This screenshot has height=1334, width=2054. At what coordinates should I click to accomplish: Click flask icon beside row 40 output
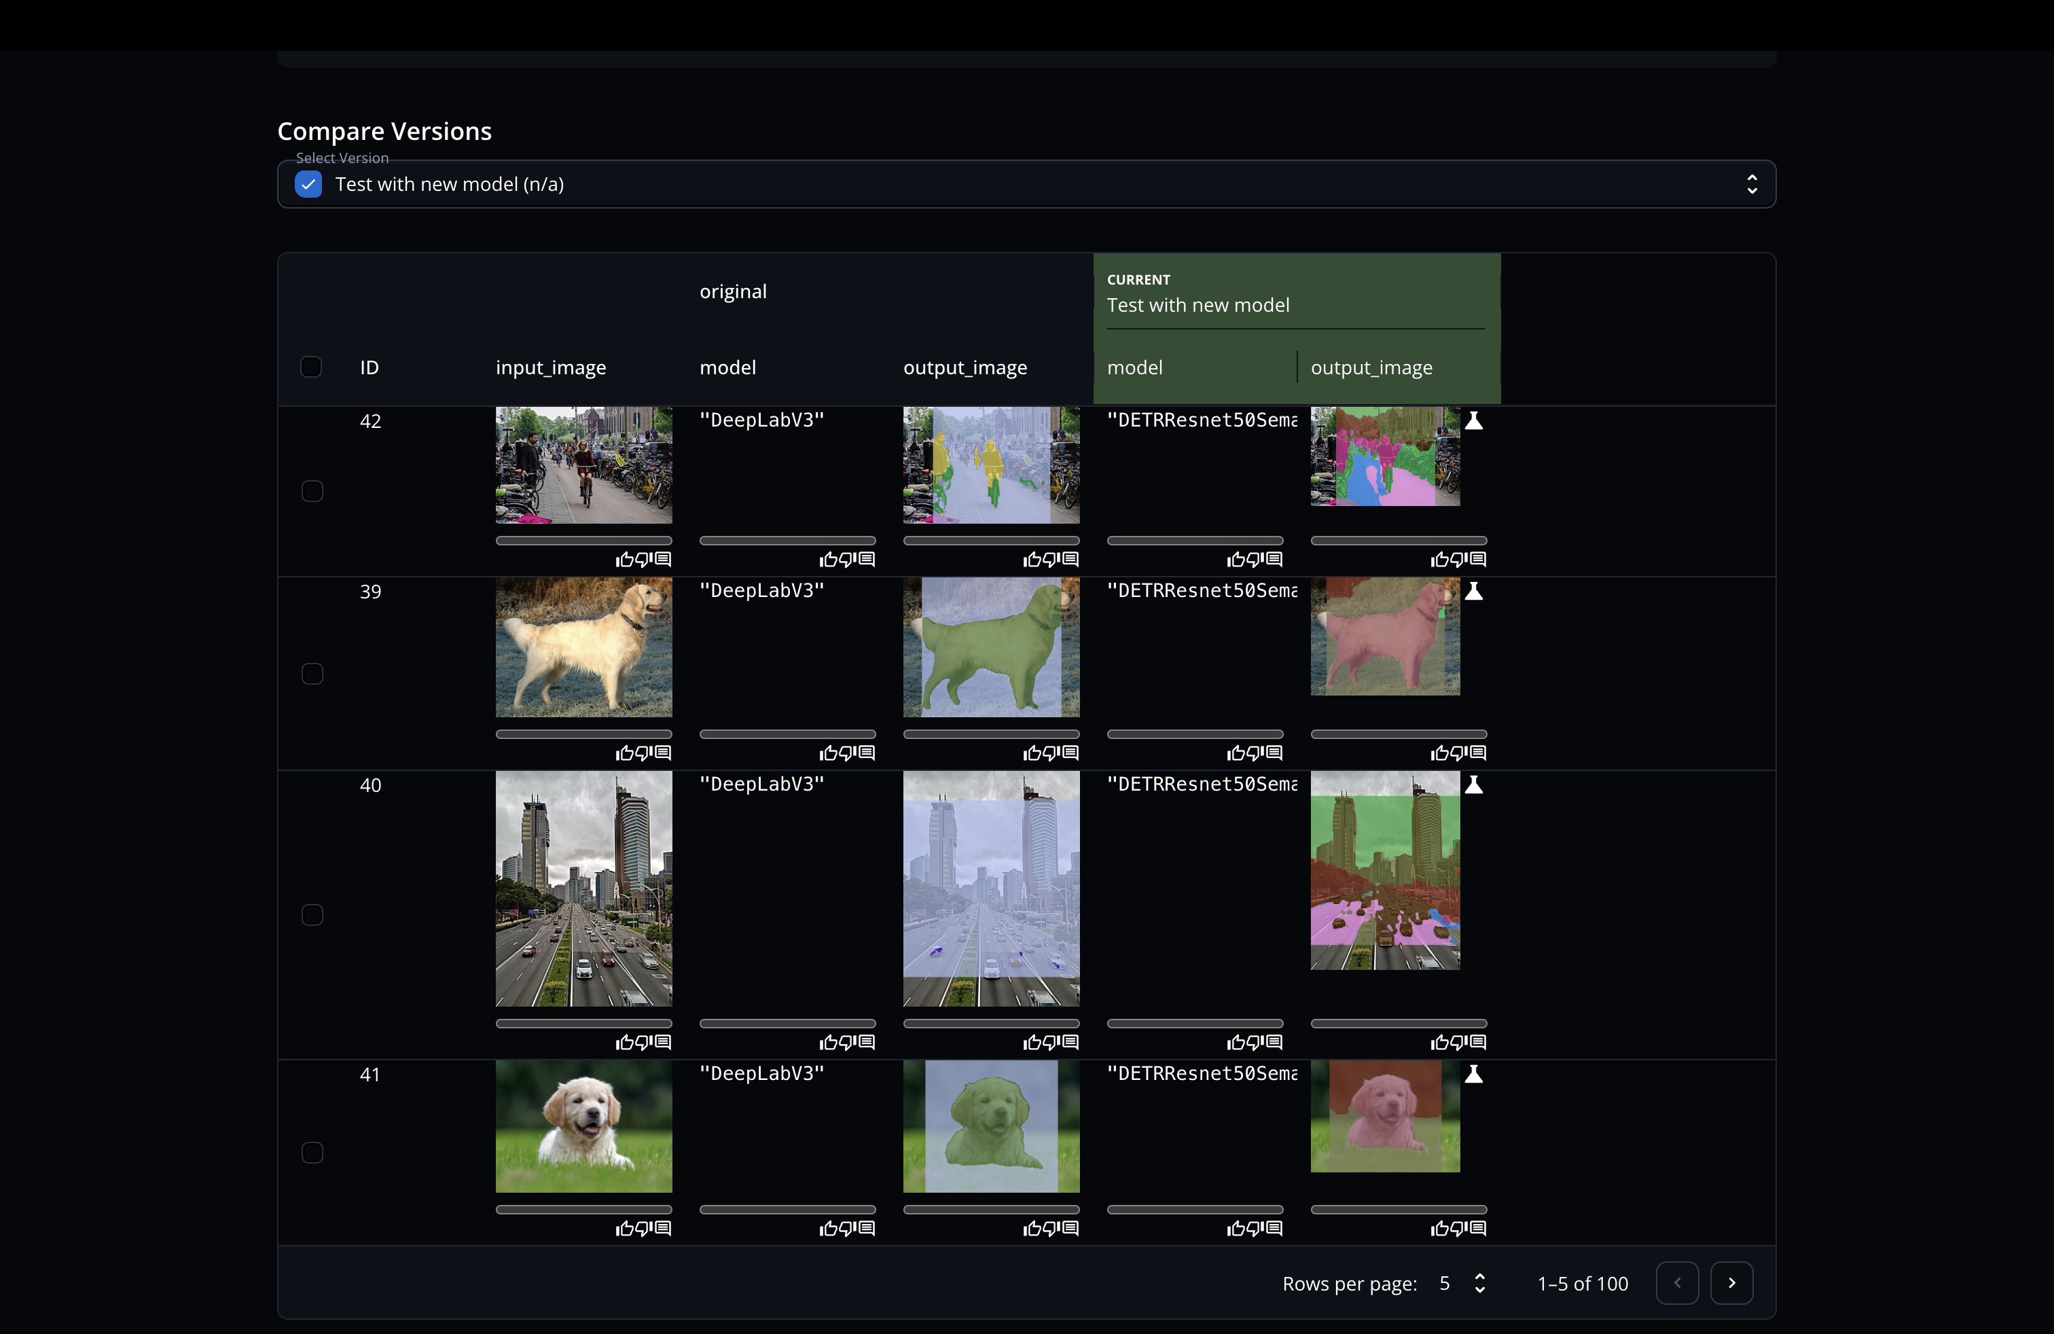pyautogui.click(x=1474, y=785)
